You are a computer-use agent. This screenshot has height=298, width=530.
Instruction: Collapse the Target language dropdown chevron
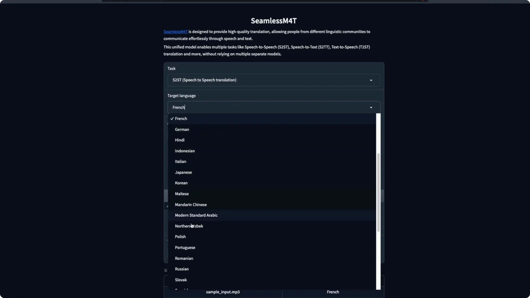pos(371,108)
